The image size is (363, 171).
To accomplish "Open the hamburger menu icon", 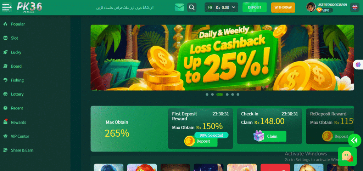I will tap(7, 7).
